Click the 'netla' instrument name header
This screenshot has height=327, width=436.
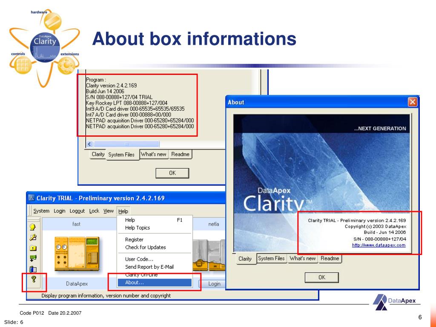pyautogui.click(x=214, y=224)
